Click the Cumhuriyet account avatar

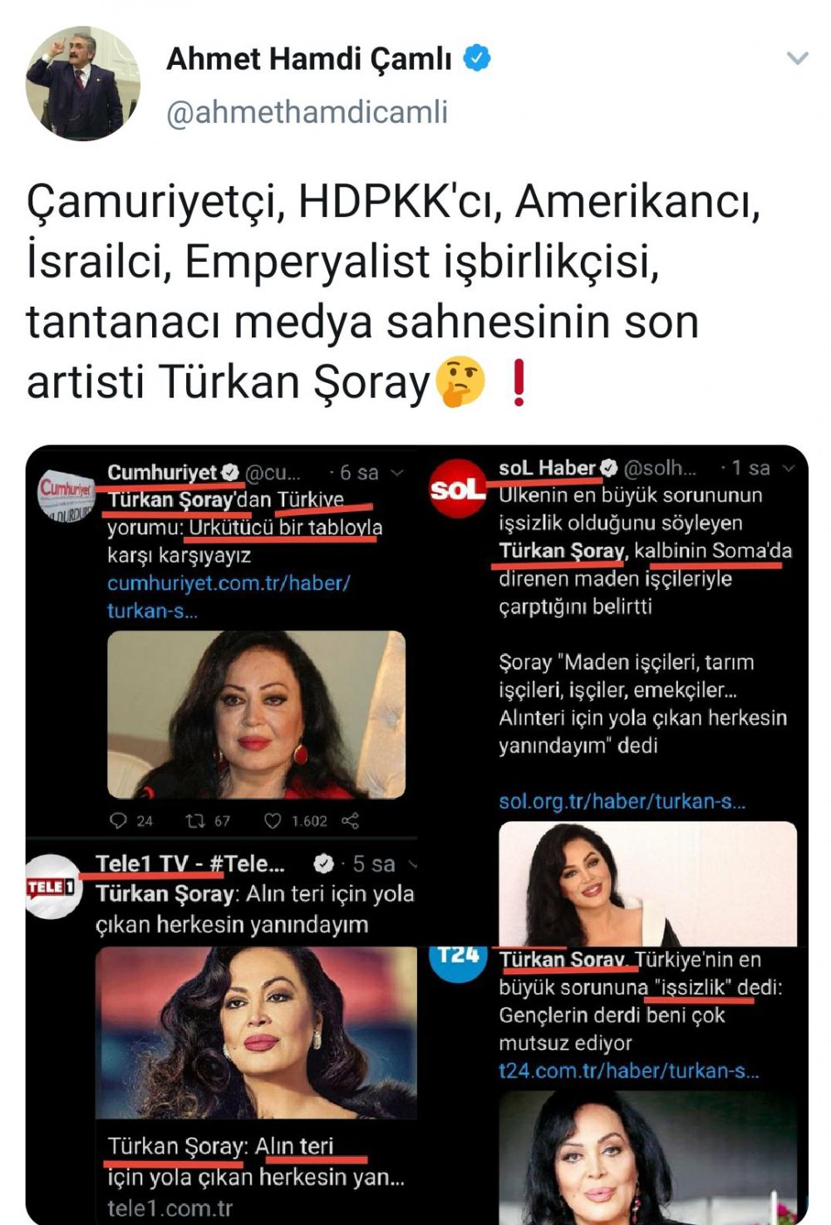[x=66, y=494]
